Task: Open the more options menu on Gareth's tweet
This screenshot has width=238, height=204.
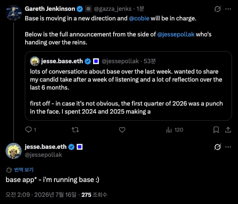Action: [x=228, y=9]
